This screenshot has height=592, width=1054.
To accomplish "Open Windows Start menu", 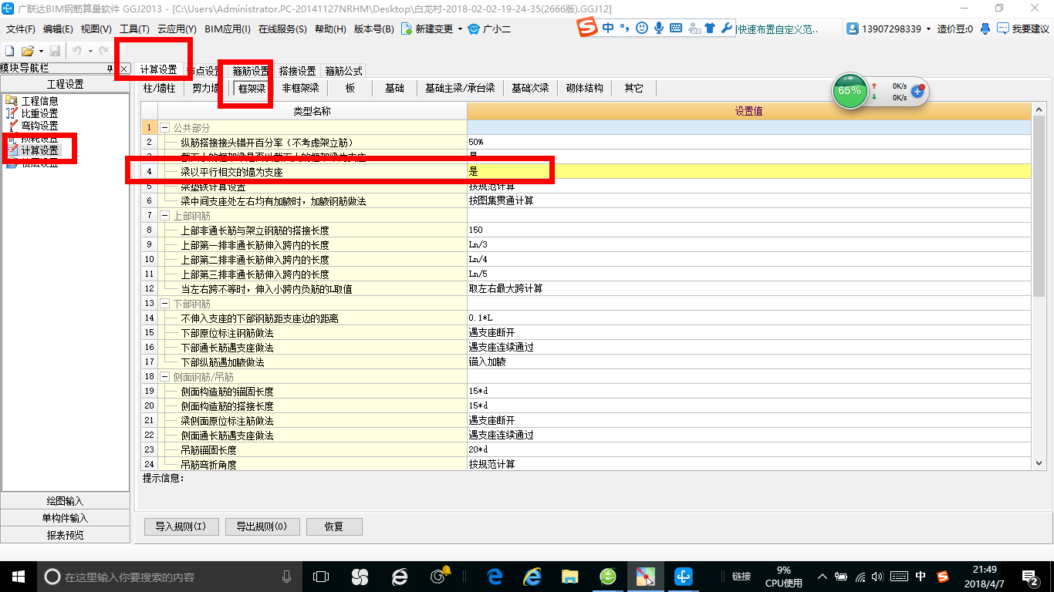I will click(x=17, y=576).
